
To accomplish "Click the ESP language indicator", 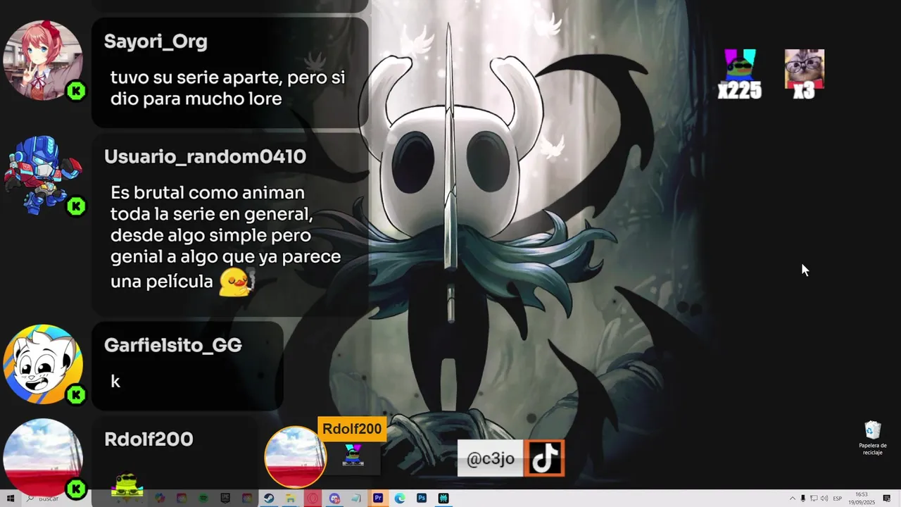I will 838,499.
